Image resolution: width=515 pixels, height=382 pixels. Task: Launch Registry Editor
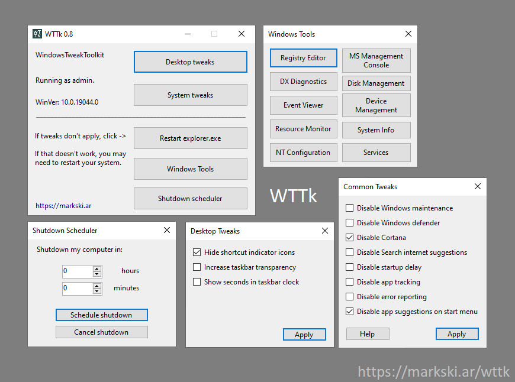pos(304,58)
